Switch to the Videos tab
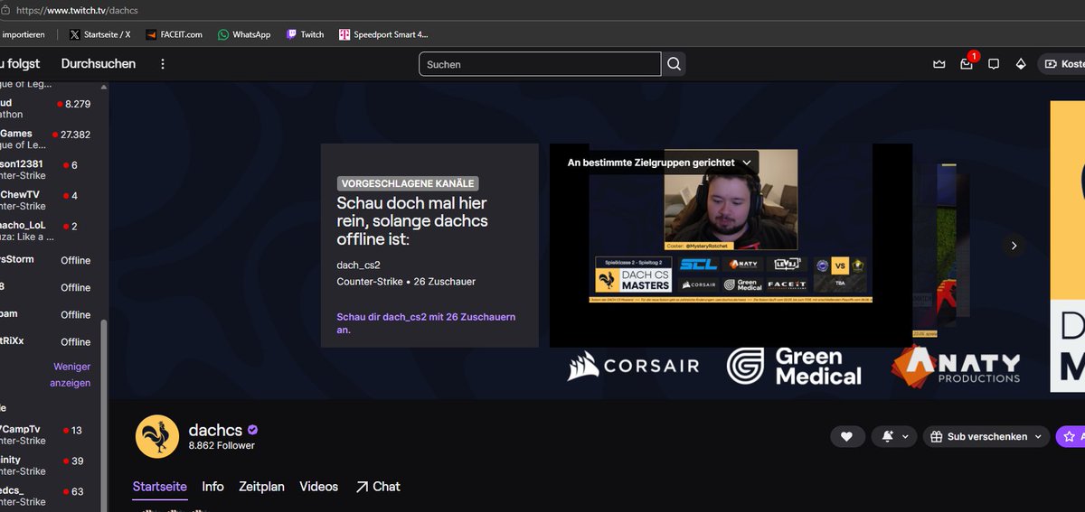The width and height of the screenshot is (1085, 512). point(319,486)
